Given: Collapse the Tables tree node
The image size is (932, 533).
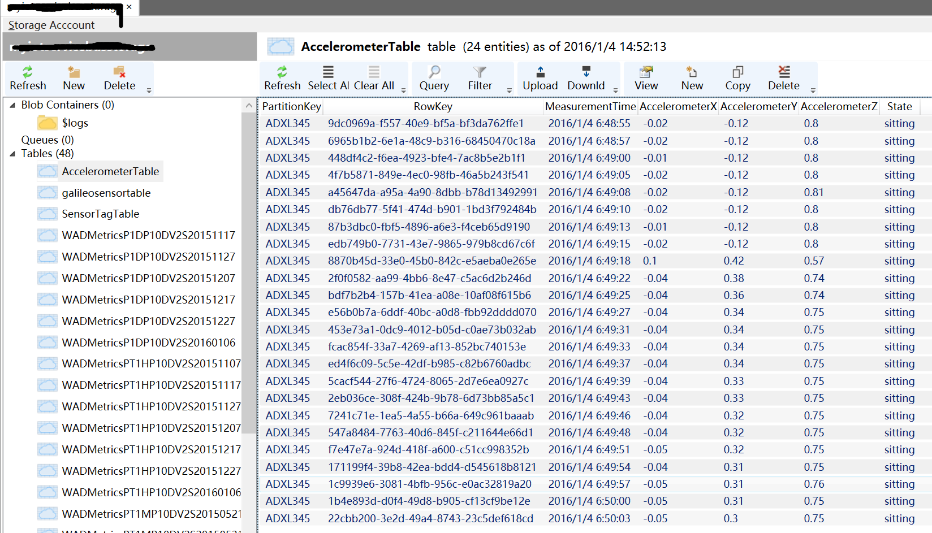Looking at the screenshot, I should (13, 153).
